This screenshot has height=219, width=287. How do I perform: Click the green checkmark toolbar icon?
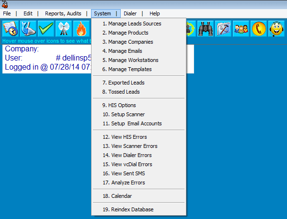tap(46, 29)
